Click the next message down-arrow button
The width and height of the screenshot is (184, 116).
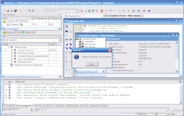tap(37, 109)
